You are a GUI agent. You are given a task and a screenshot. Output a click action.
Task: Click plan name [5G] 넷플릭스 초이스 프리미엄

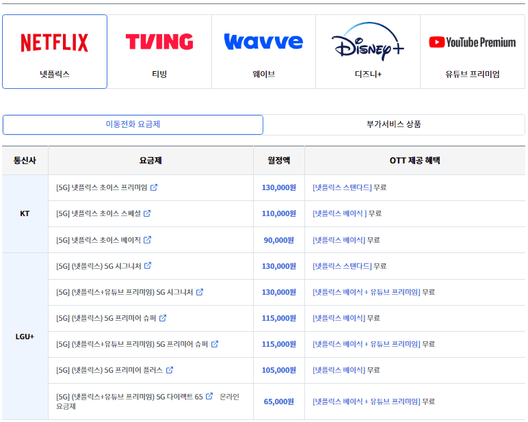point(102,187)
